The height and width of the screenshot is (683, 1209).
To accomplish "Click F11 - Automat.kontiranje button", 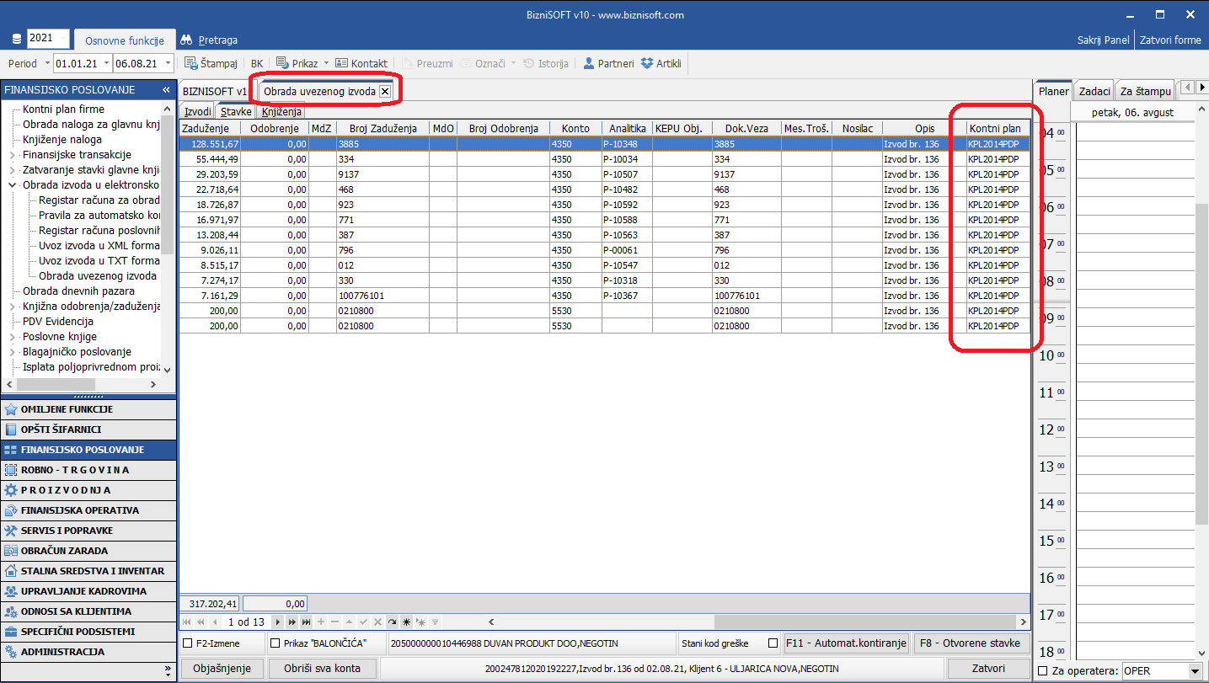I will coord(845,643).
